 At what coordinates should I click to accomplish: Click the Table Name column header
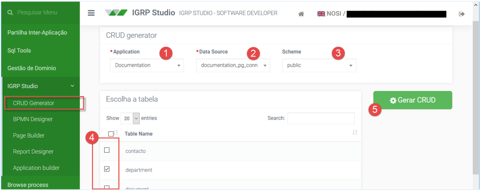139,133
